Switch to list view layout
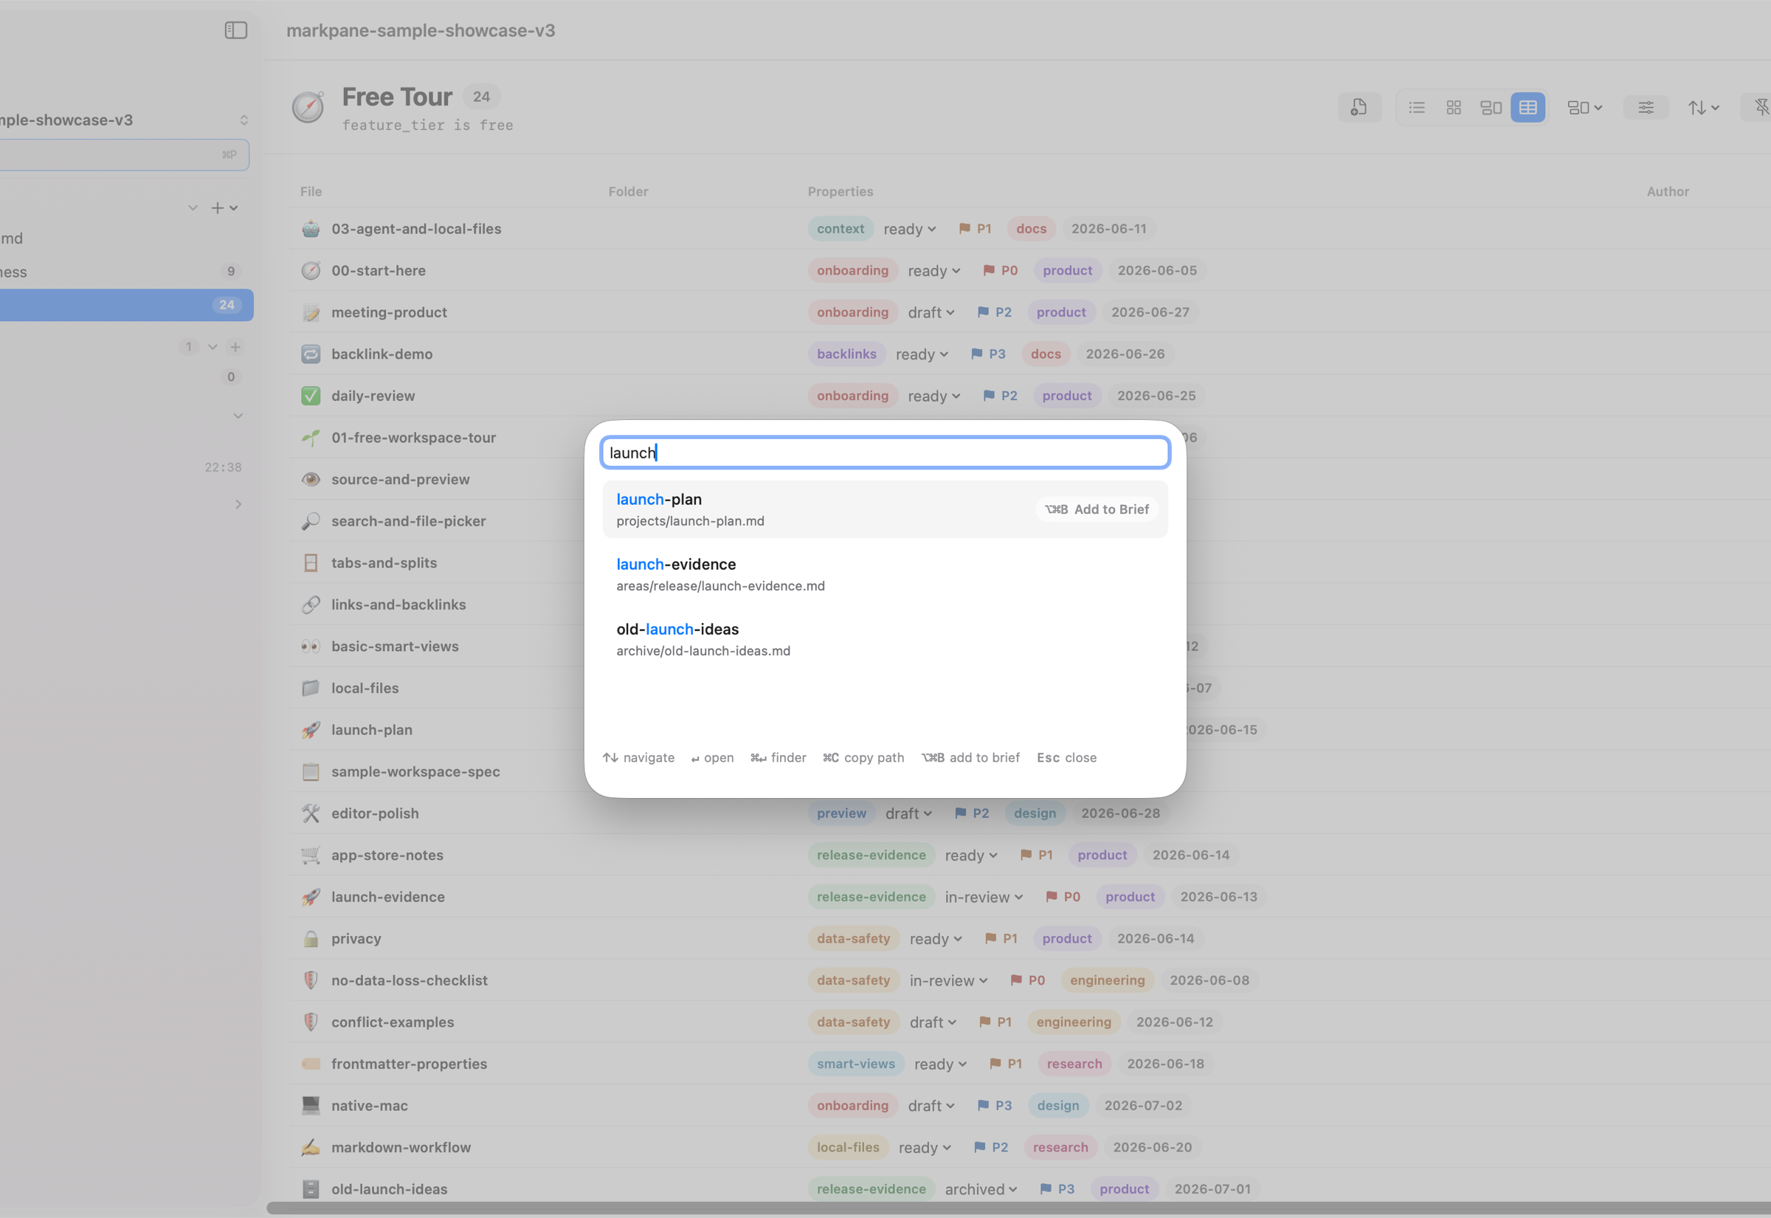Image resolution: width=1771 pixels, height=1218 pixels. [1417, 108]
